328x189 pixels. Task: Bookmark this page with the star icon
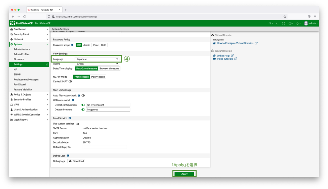pyautogui.click(x=285, y=17)
